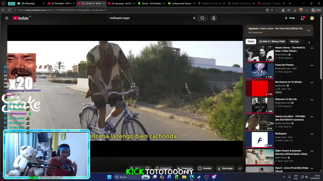Open the YouTube guide hamburger menu
Screen dimensions: 323x181
point(7,18)
